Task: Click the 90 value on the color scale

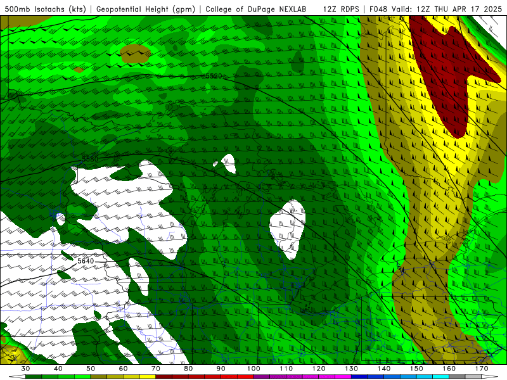Action: [x=221, y=369]
